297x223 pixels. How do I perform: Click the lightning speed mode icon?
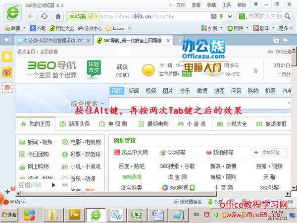(x=221, y=16)
